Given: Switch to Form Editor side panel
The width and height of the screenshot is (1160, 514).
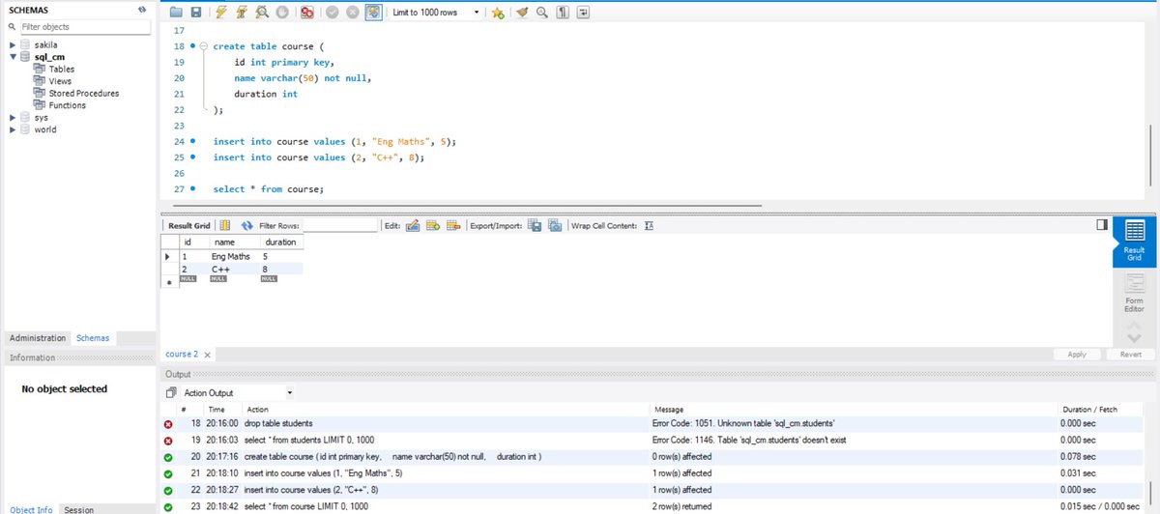Looking at the screenshot, I should tap(1135, 294).
